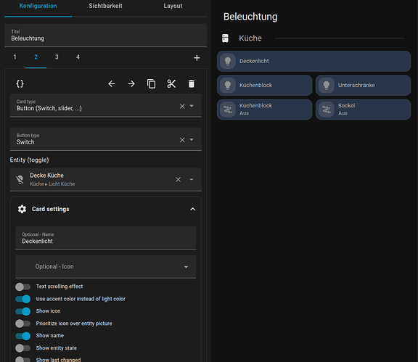Switch to Sichtbarkeit tab
Image resolution: width=418 pixels, height=362 pixels.
(x=105, y=6)
